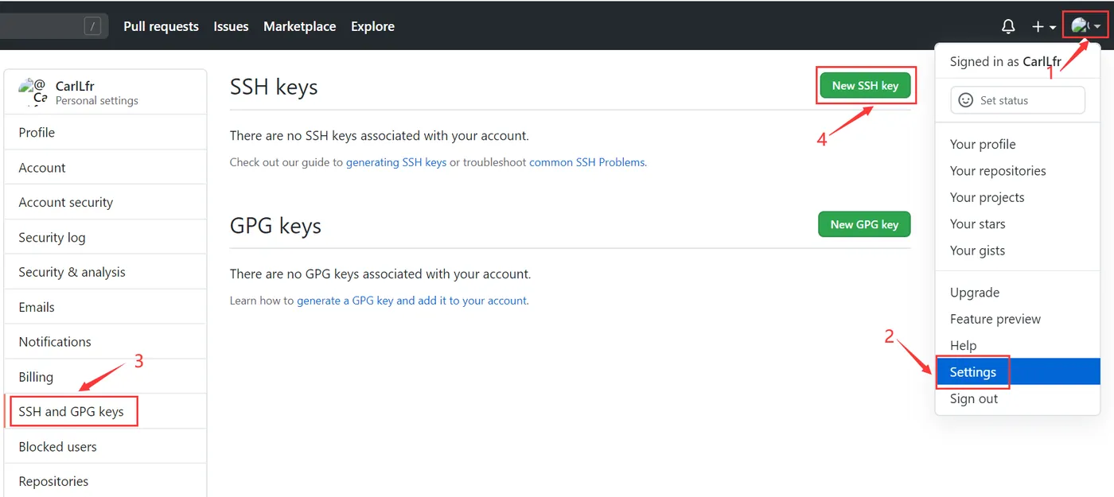Click the smiley Set status icon

coord(966,100)
